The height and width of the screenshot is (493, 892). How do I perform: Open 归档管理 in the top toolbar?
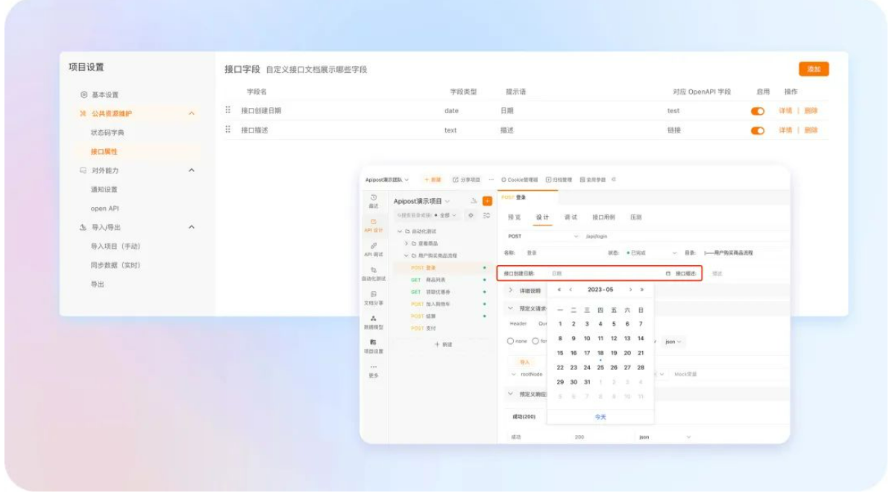(x=559, y=179)
